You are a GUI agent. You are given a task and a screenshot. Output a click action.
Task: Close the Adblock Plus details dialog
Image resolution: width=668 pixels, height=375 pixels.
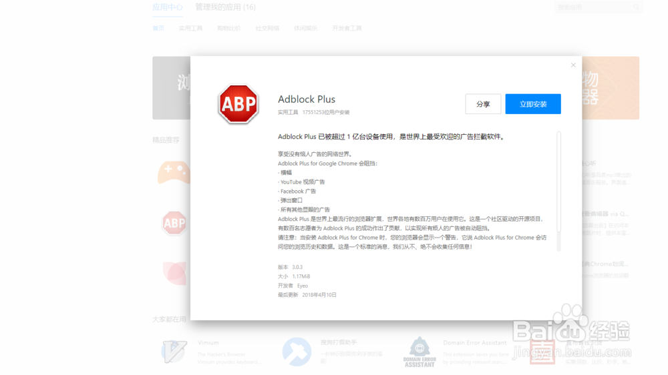coord(573,65)
